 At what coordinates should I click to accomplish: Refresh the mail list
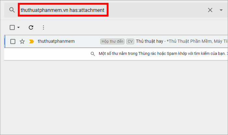point(31,27)
